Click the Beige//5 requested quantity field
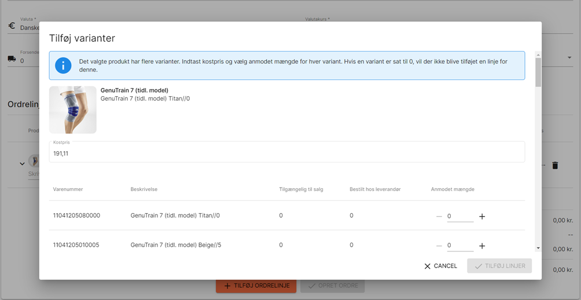Screen dimensions: 581x300 click(x=460, y=245)
